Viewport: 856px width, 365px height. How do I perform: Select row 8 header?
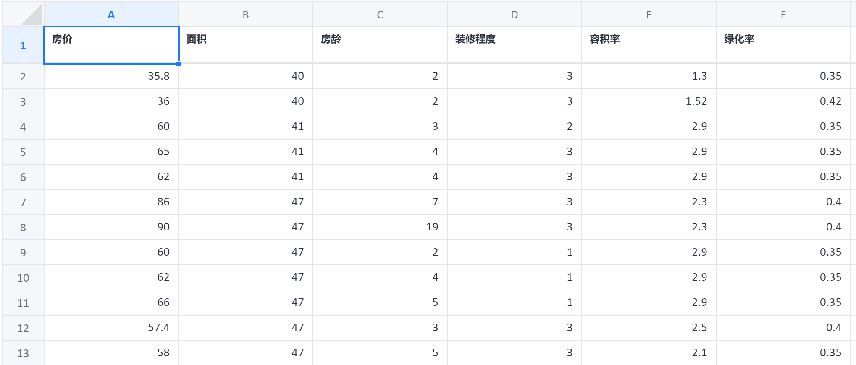coord(23,227)
